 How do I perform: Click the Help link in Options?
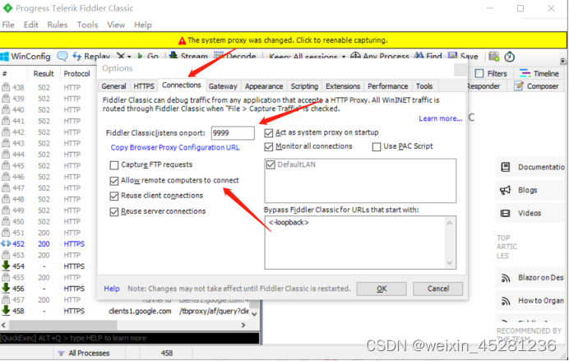(111, 289)
